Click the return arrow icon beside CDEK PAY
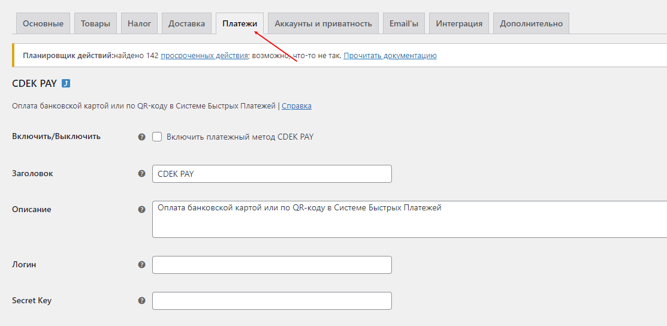 (66, 83)
